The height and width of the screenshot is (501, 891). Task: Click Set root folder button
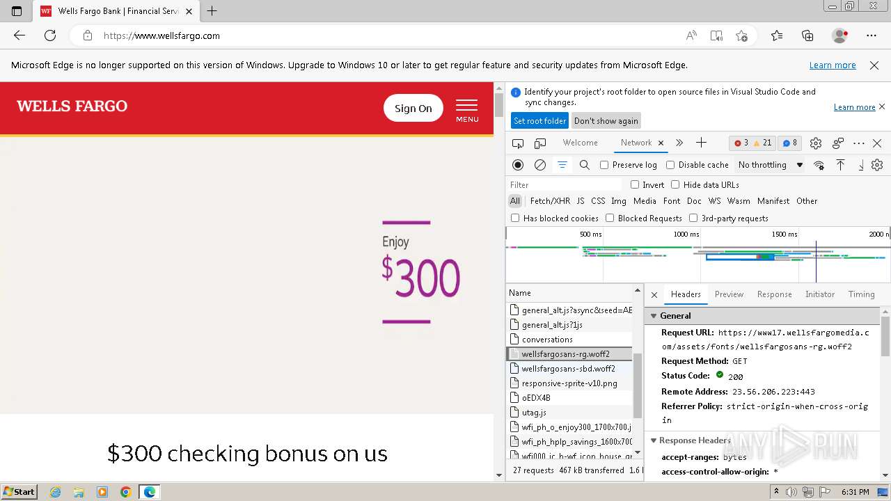[x=539, y=121]
